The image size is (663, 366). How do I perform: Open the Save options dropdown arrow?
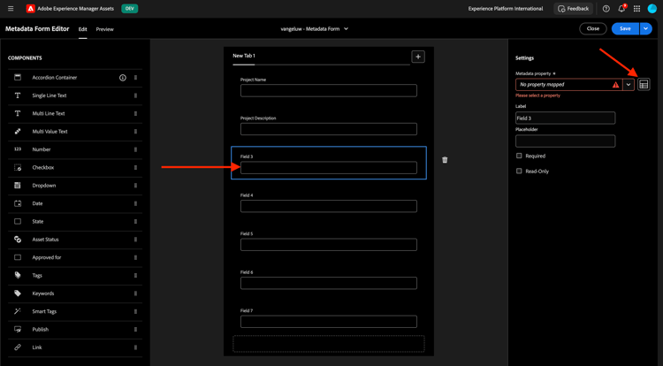pos(645,29)
